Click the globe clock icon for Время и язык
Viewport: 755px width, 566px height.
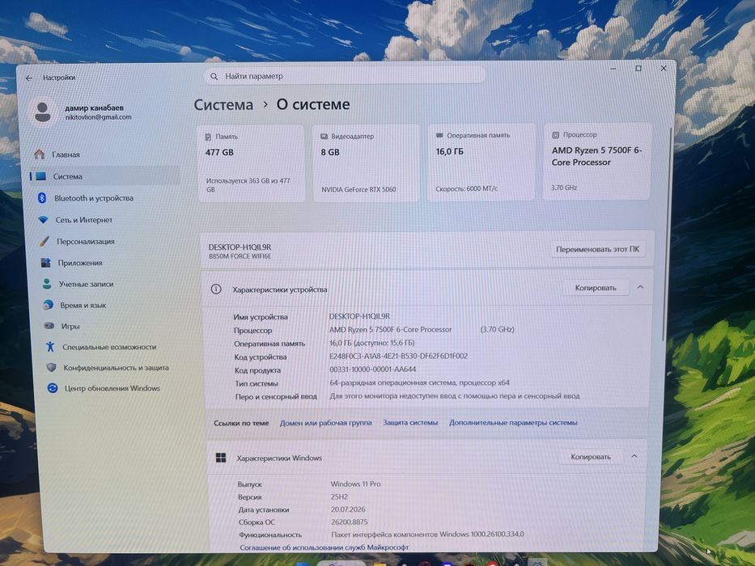49,305
